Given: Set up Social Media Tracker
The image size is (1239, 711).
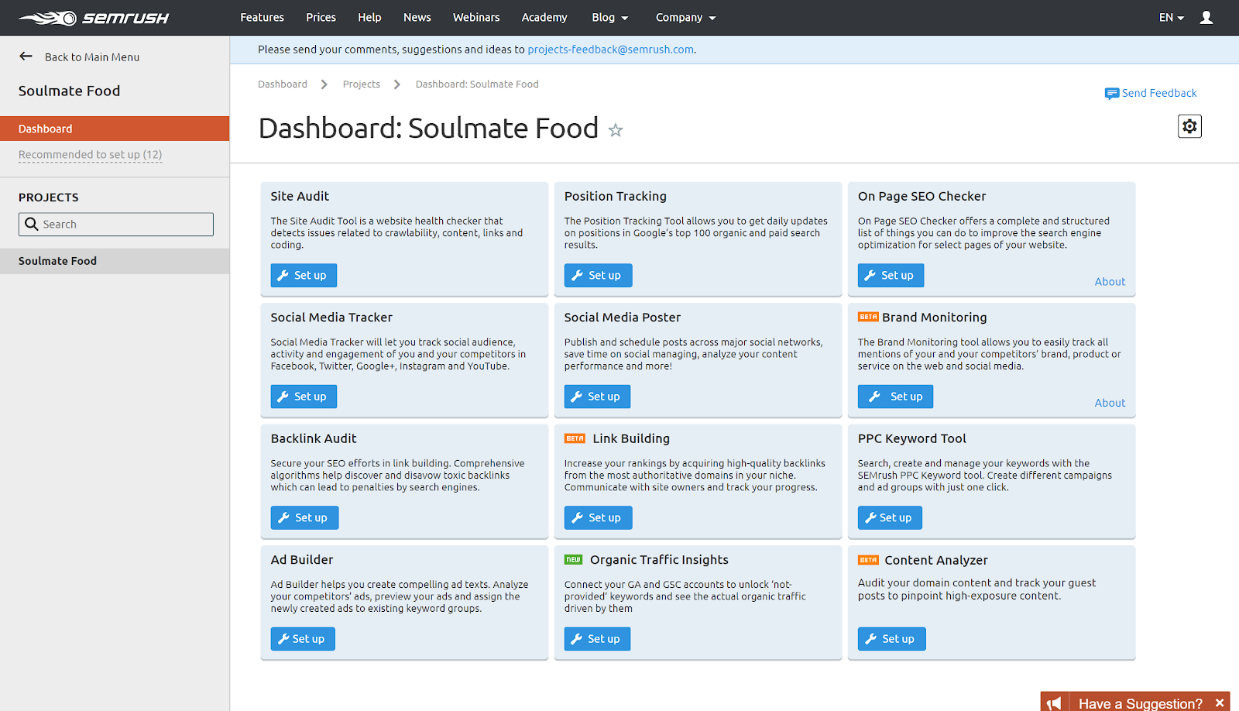Looking at the screenshot, I should [304, 397].
